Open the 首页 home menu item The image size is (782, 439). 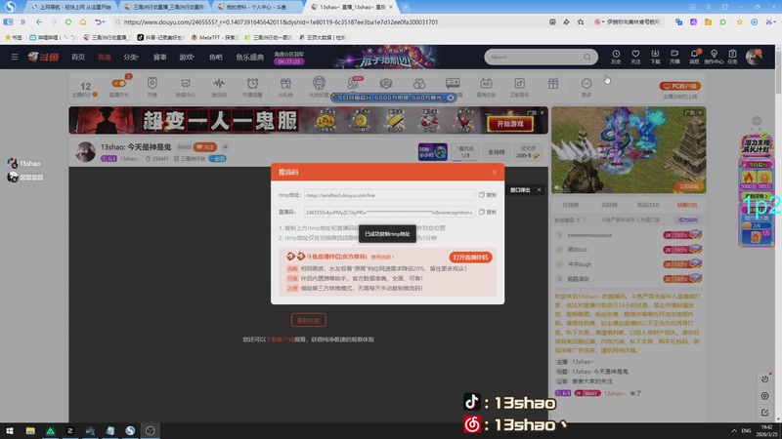(x=78, y=58)
